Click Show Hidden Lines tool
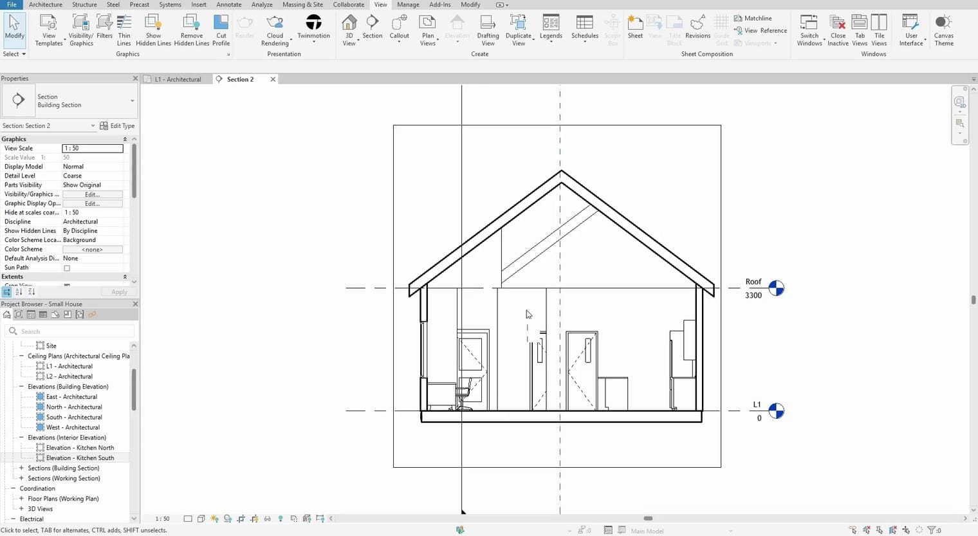This screenshot has height=536, width=978. pyautogui.click(x=153, y=30)
